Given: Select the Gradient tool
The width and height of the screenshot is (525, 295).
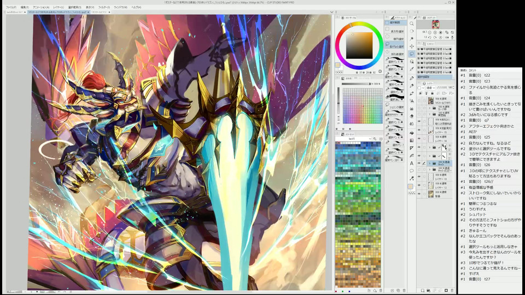Looking at the screenshot, I should click(411, 140).
